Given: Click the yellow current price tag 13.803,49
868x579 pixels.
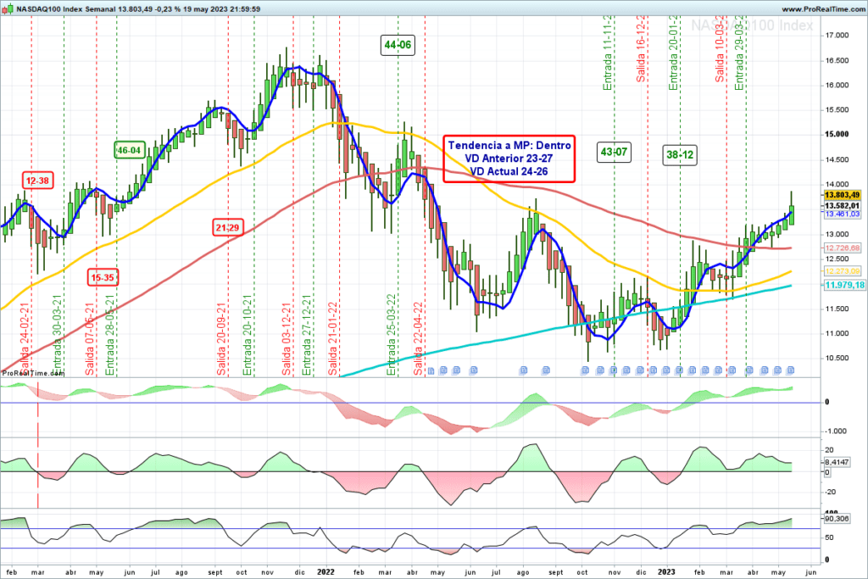Looking at the screenshot, I should pos(842,195).
